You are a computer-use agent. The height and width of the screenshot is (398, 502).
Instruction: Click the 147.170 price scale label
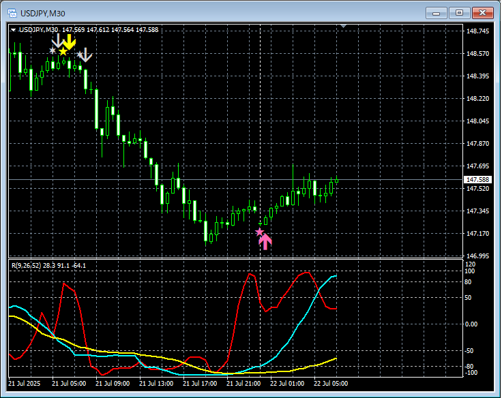[478, 234]
